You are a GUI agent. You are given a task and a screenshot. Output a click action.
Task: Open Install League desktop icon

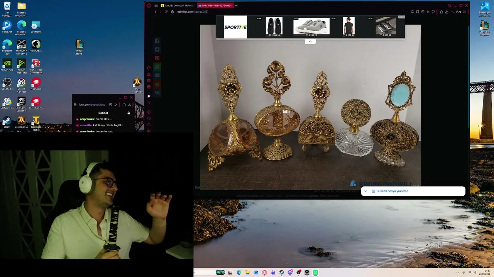click(79, 47)
